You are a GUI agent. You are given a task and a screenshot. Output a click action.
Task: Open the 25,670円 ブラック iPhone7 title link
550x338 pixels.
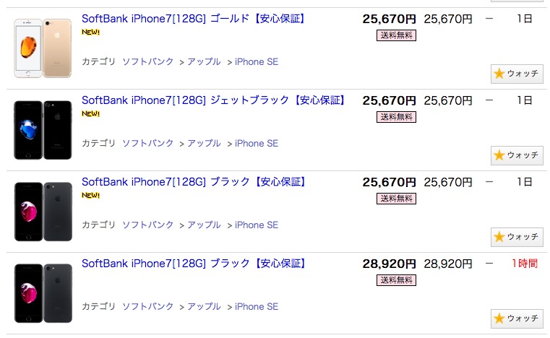click(x=194, y=182)
